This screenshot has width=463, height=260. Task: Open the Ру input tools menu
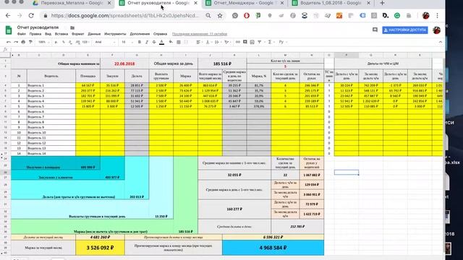[x=282, y=42]
